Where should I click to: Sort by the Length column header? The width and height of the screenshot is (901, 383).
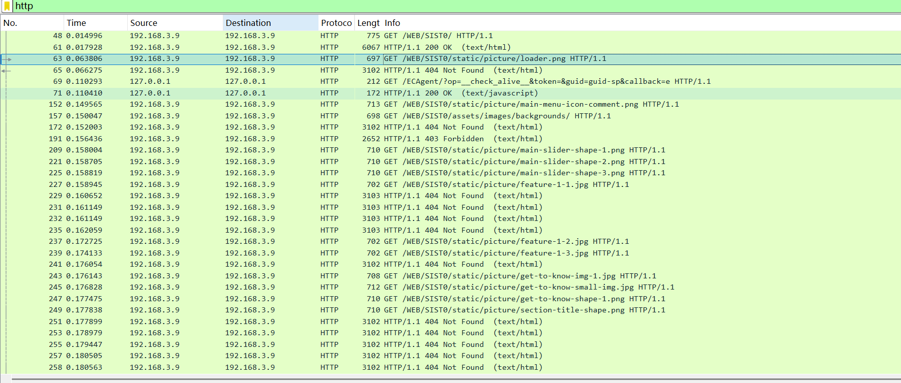368,23
